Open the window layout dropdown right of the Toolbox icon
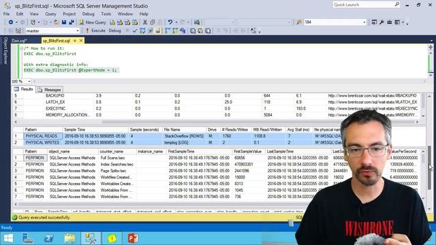The image size is (436, 245). coord(403,22)
